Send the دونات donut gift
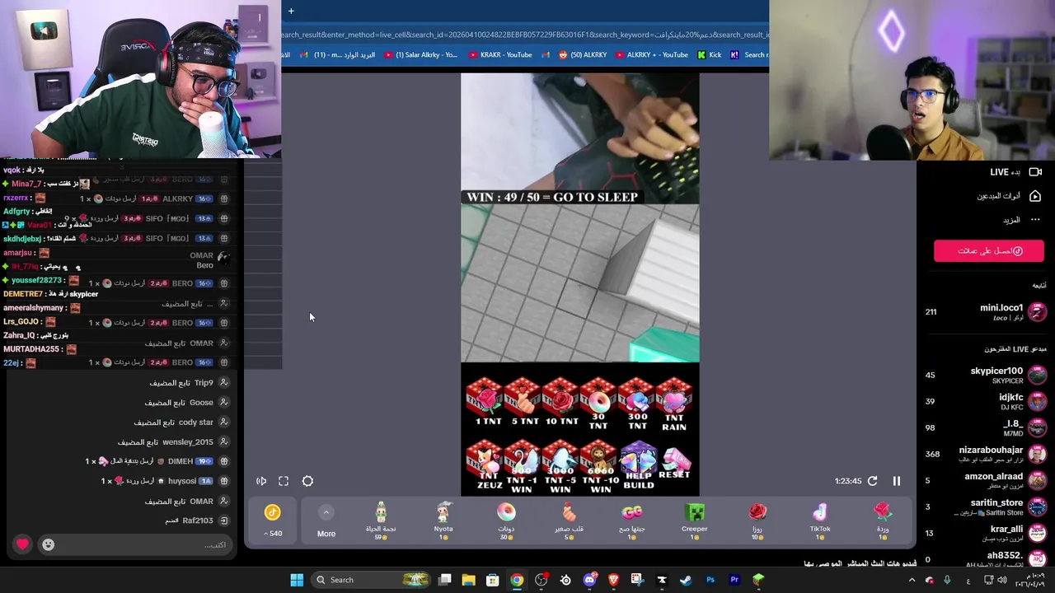Screen dimensions: 1055x593 [506, 521]
